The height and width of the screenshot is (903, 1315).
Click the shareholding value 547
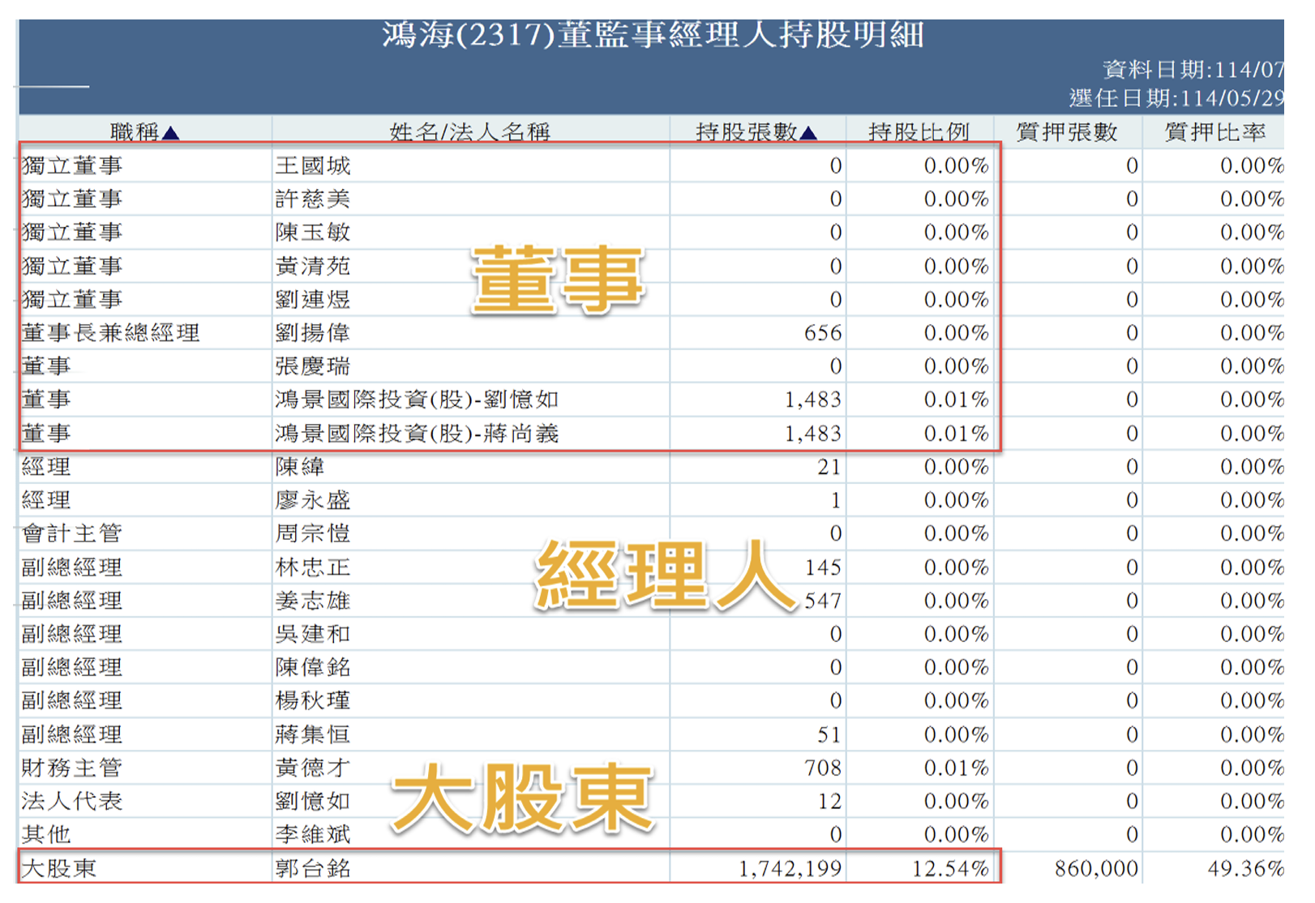click(823, 601)
